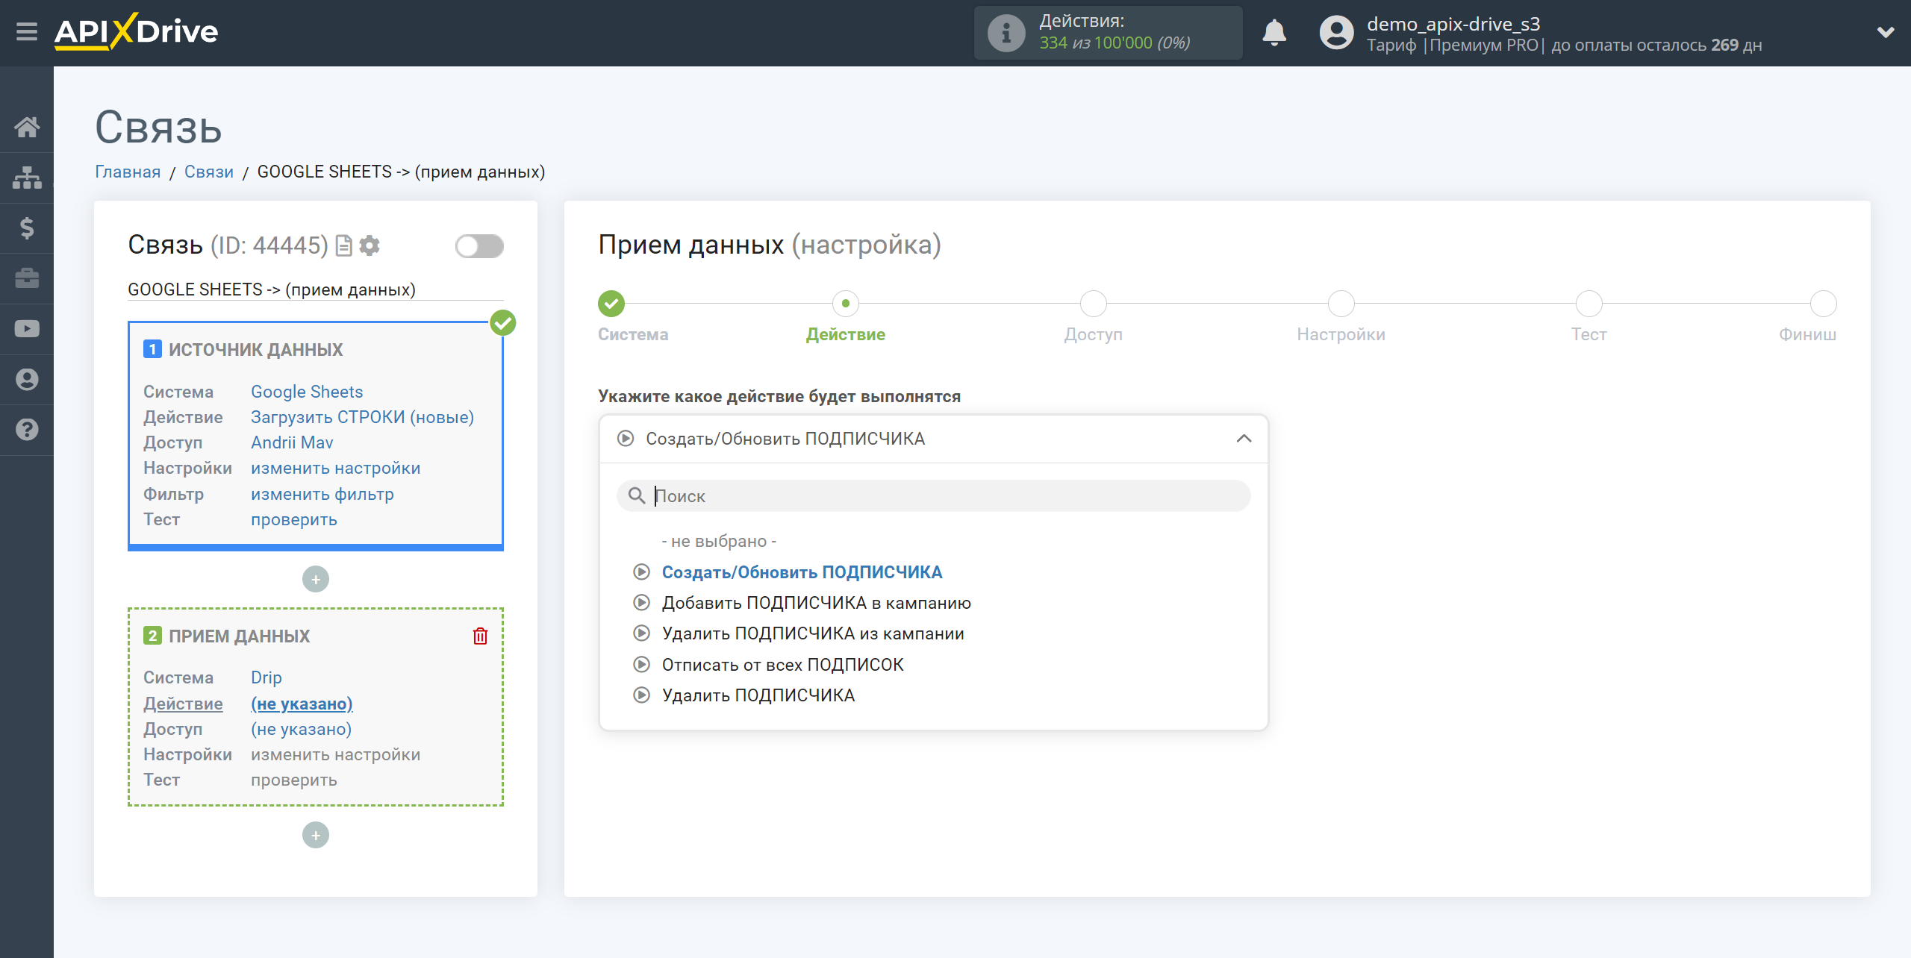Select Создать/Обновить ПОДПИСЧИКА option
The height and width of the screenshot is (958, 1911).
tap(802, 572)
